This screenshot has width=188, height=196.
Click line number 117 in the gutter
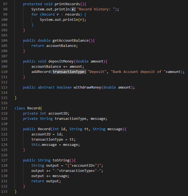4,108
